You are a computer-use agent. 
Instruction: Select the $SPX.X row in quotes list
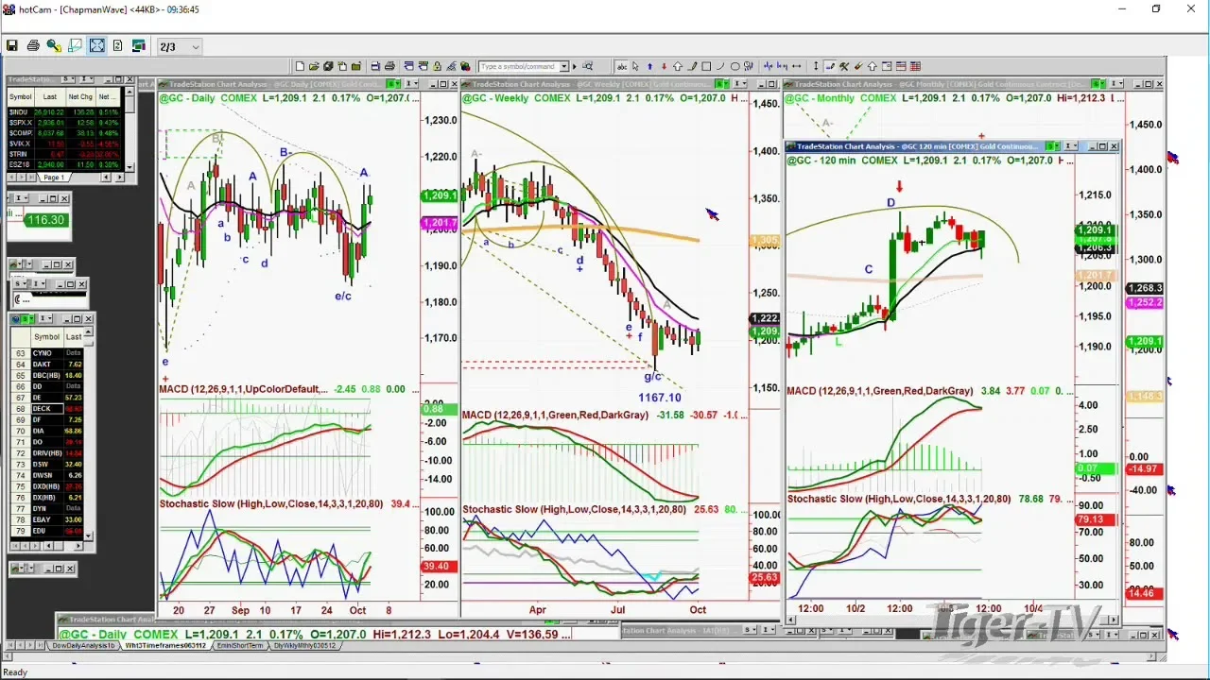pyautogui.click(x=62, y=123)
